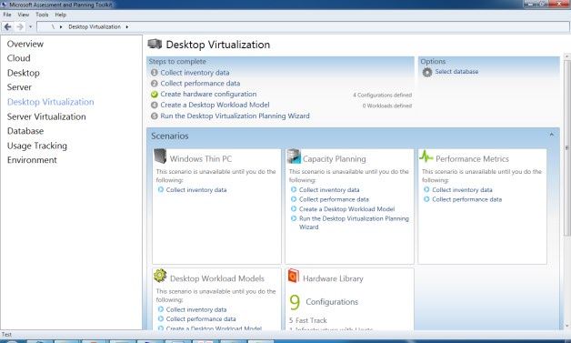Click Collect inventory data in Performance Metrics
The width and height of the screenshot is (571, 343).
pyautogui.click(x=462, y=190)
